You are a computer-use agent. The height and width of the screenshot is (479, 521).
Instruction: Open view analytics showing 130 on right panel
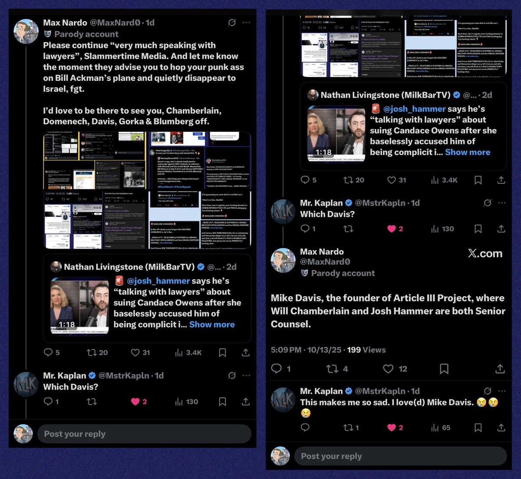[x=442, y=229]
